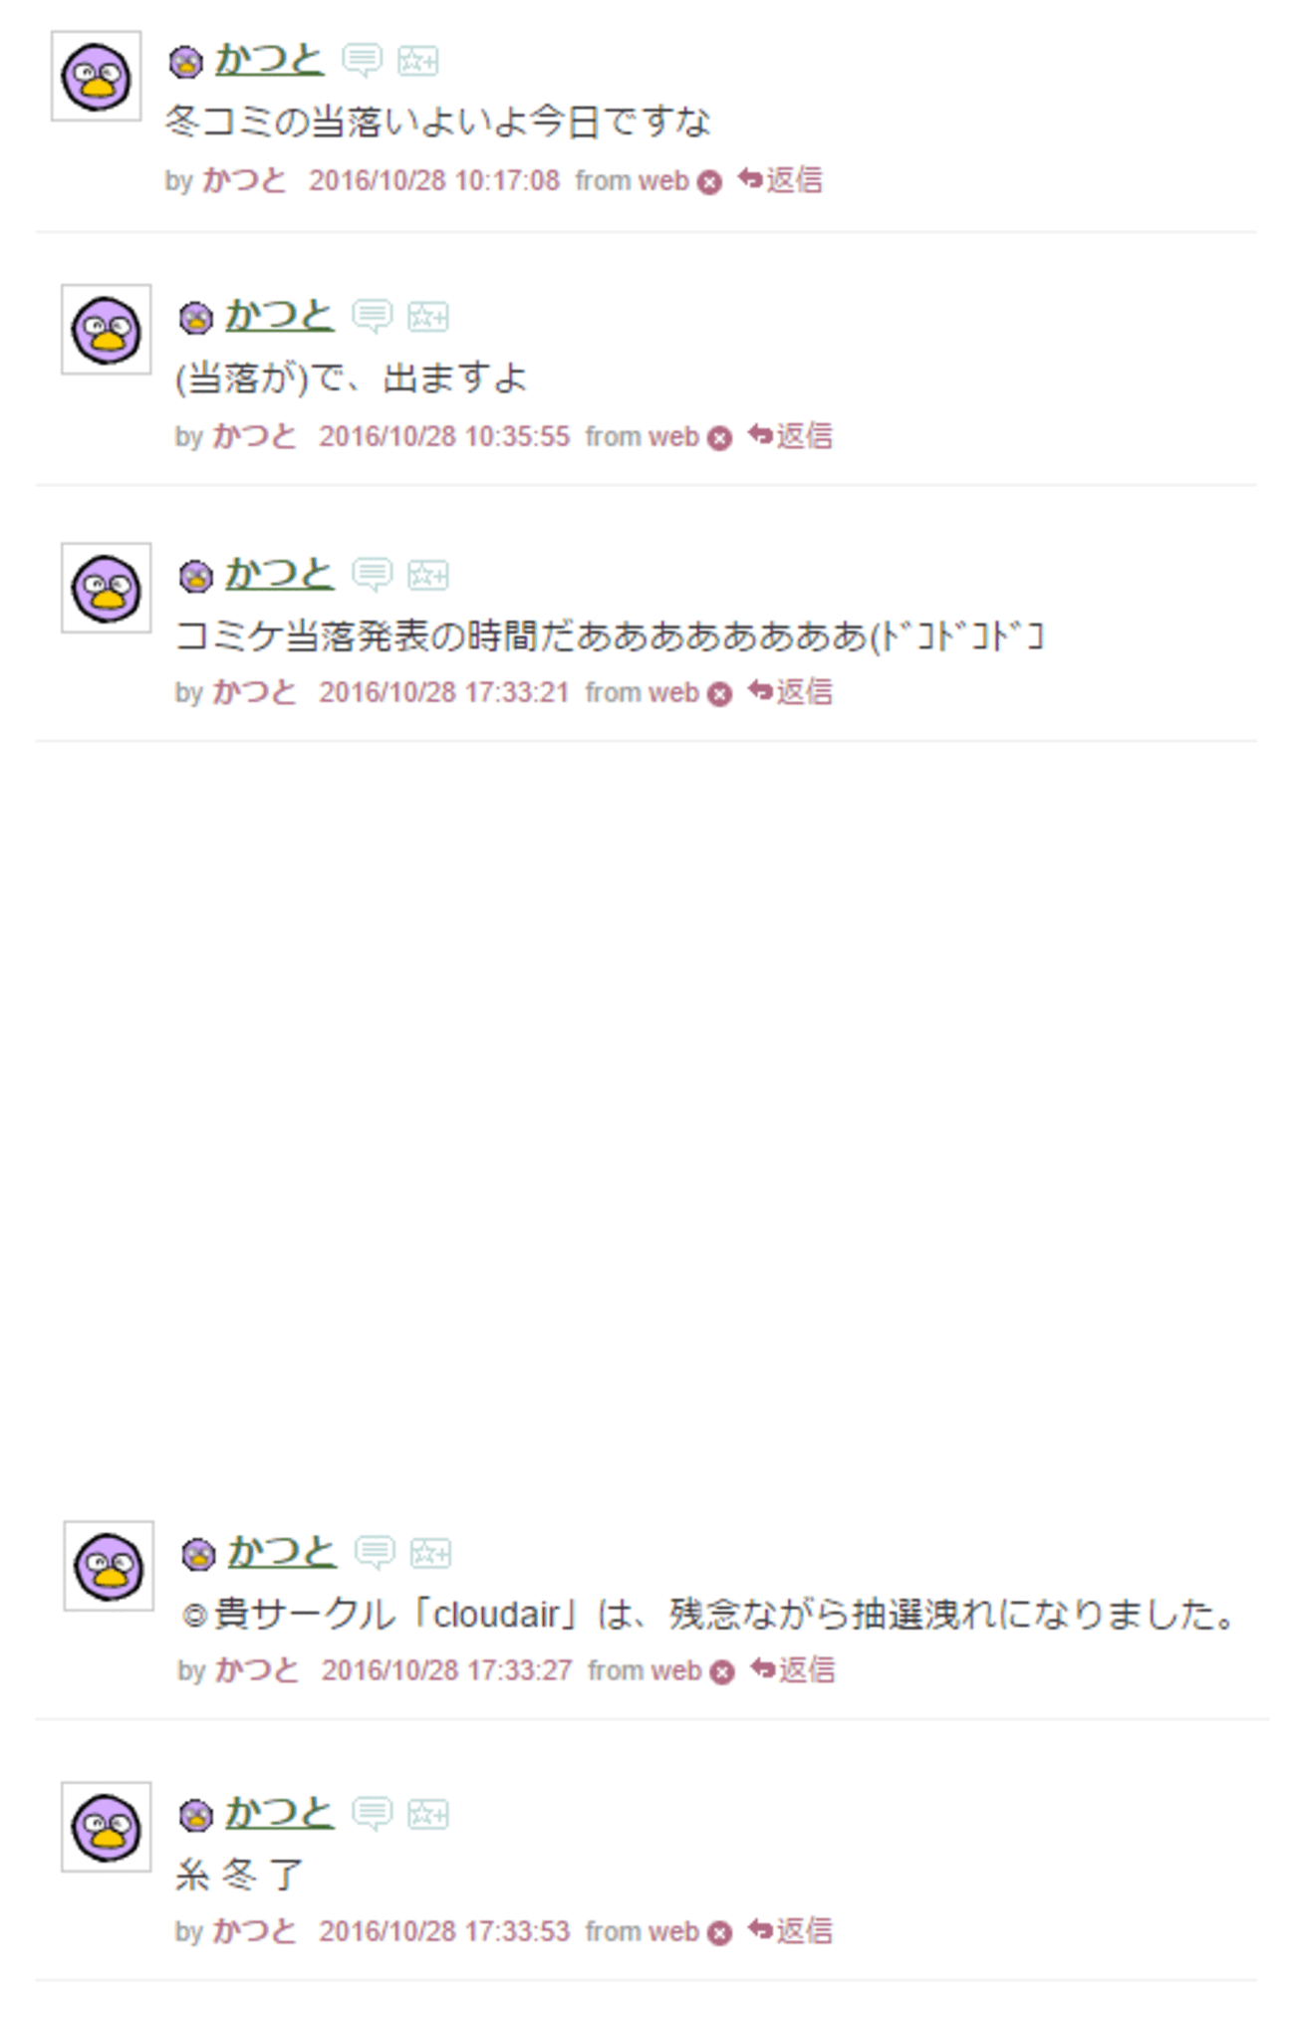Screen dimensions: 1295x2017
Task: Delete the 17:33:27 post via x icon
Action: [x=722, y=1672]
